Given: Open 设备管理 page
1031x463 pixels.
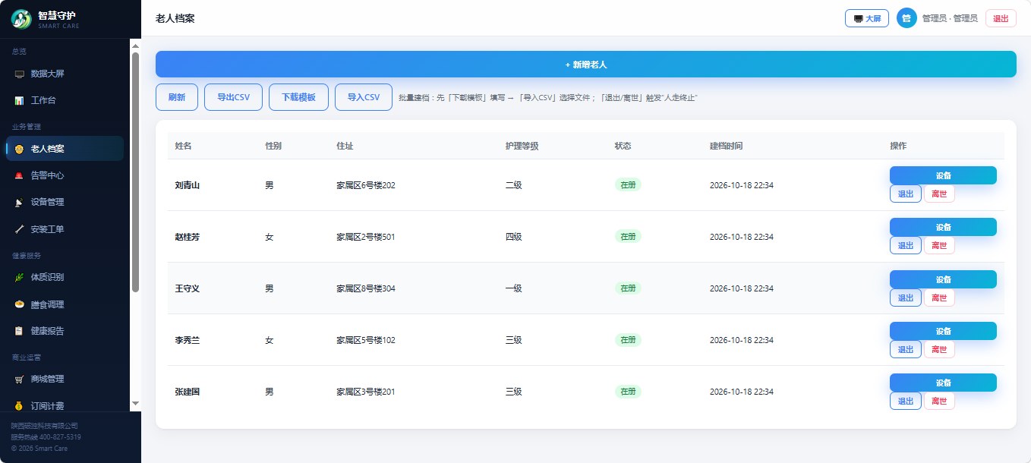Looking at the screenshot, I should click(x=65, y=202).
